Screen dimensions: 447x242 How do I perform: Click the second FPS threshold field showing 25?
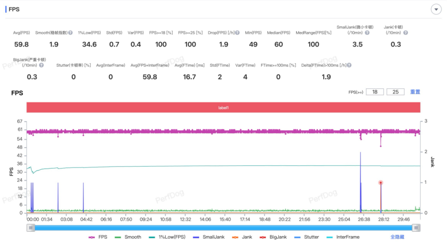click(395, 92)
